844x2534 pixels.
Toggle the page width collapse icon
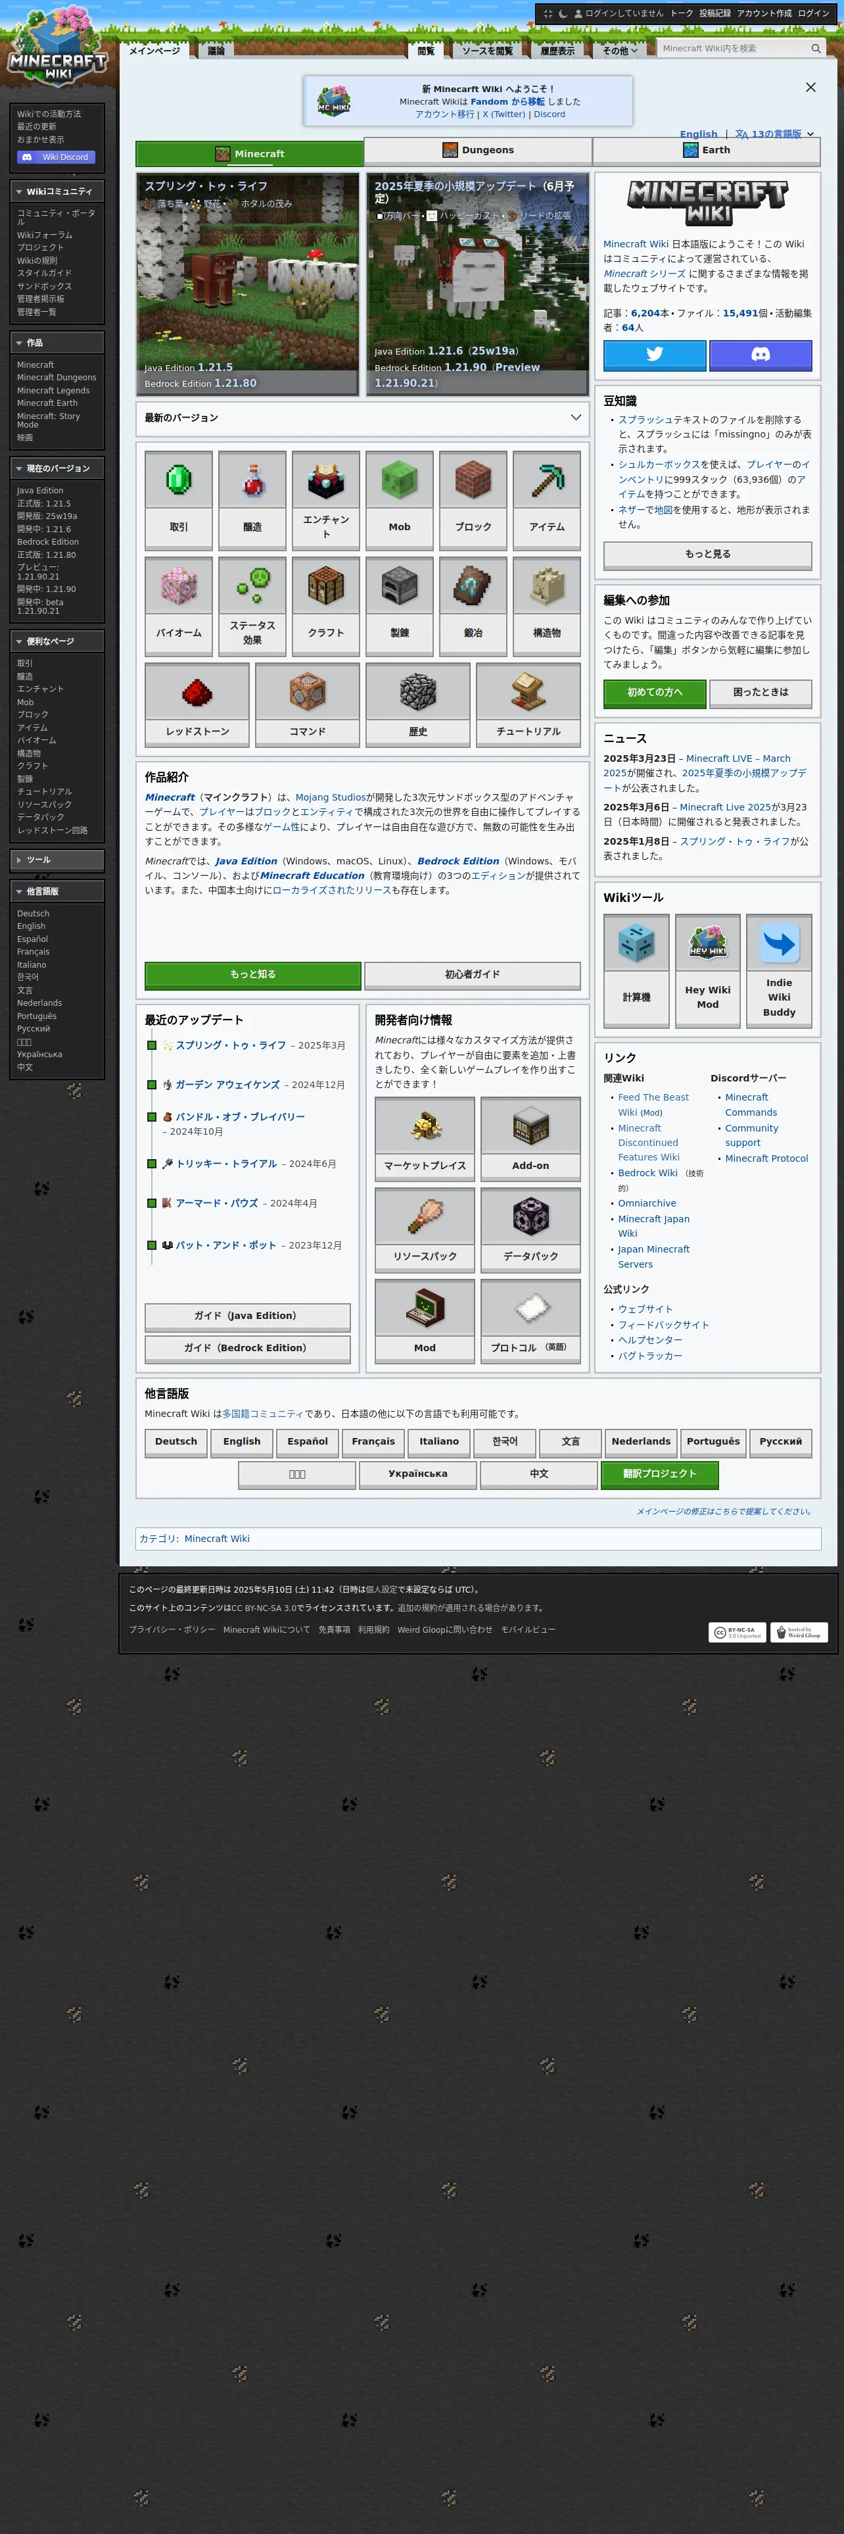click(x=548, y=14)
